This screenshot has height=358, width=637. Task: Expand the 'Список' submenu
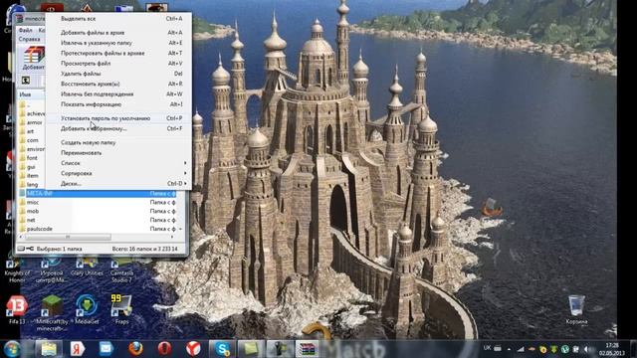tap(118, 163)
